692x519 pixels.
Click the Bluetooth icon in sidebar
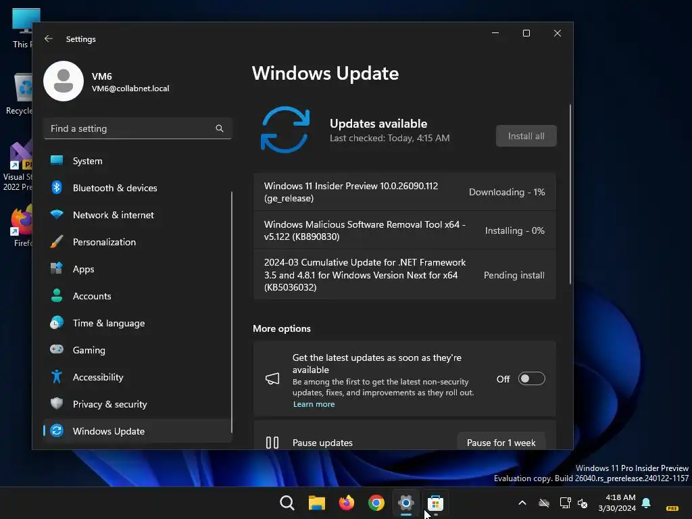(57, 188)
